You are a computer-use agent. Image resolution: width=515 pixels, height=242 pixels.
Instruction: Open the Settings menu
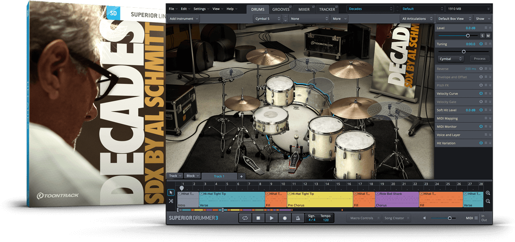click(201, 9)
